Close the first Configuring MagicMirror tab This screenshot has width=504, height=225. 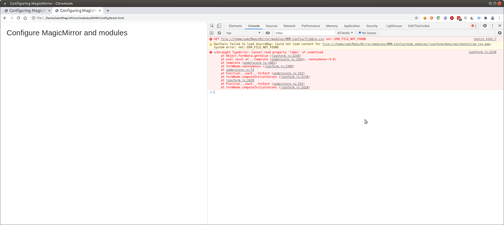pos(49,11)
